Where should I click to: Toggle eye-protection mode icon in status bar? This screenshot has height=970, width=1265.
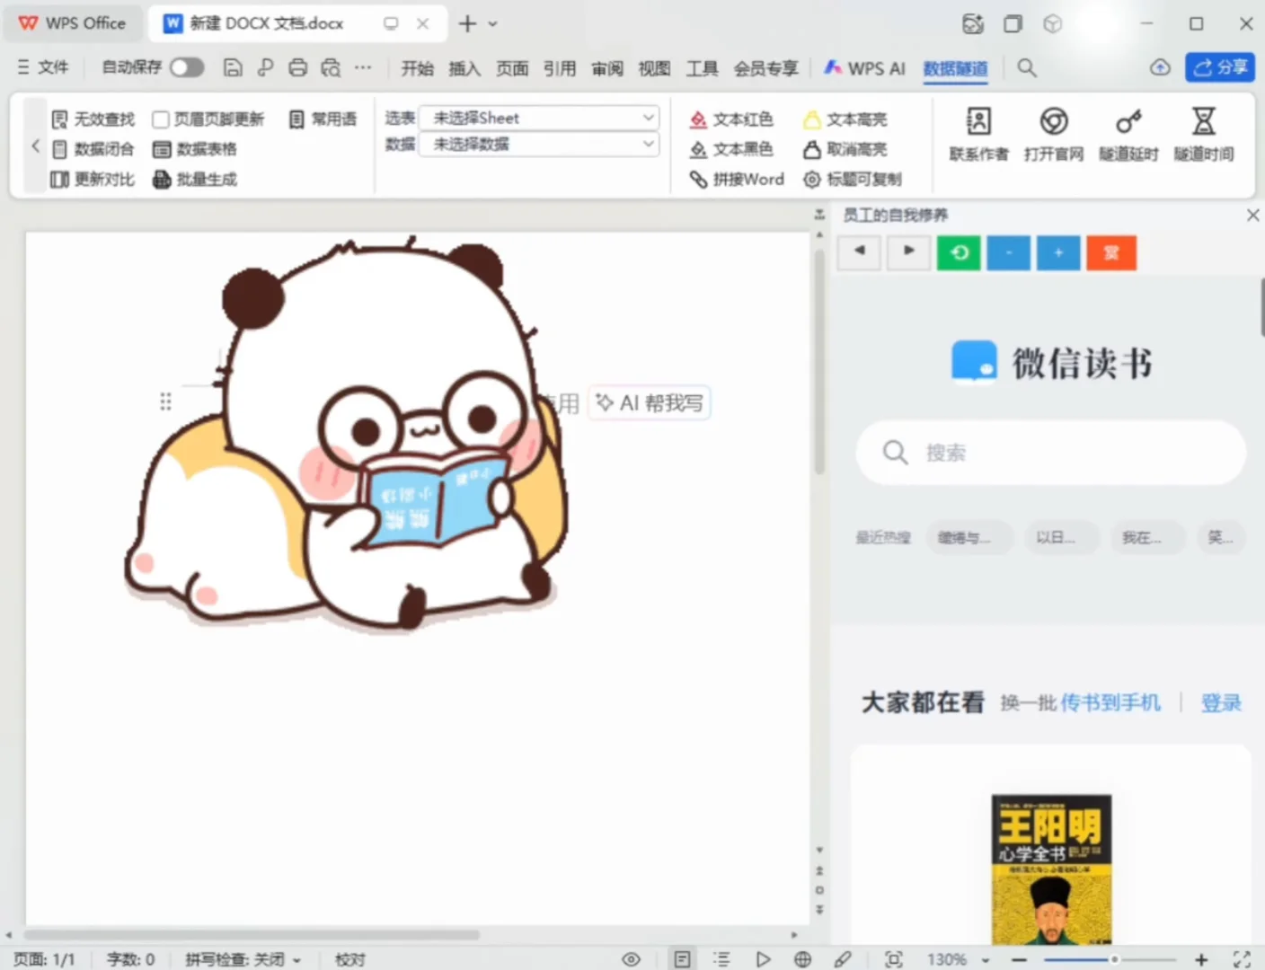point(632,959)
